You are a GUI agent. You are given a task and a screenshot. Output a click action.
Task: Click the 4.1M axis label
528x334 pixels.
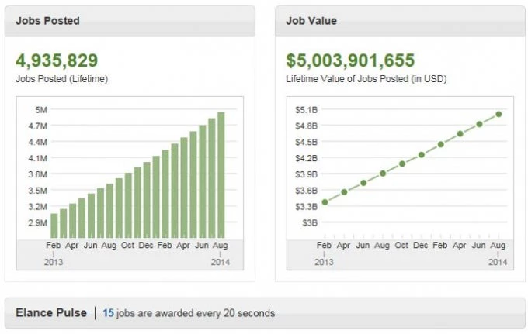[x=38, y=158]
